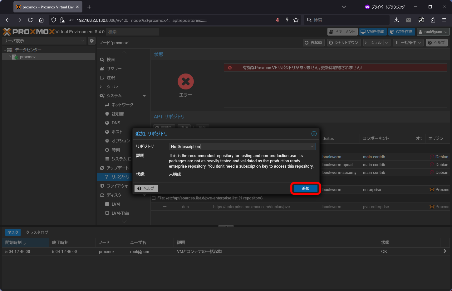Open the Bulk Actions (一括操作) dropdown

(408, 43)
